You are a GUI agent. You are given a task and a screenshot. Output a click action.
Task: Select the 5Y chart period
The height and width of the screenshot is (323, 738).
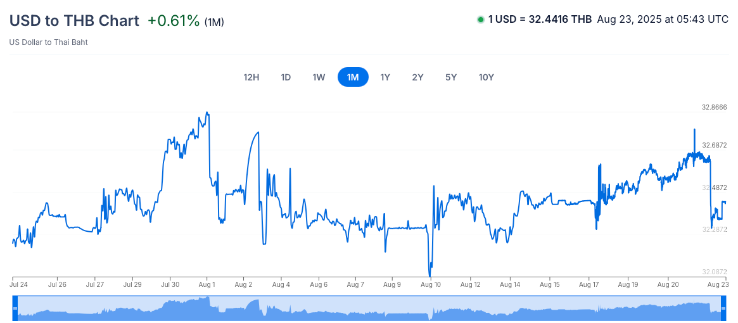click(451, 77)
